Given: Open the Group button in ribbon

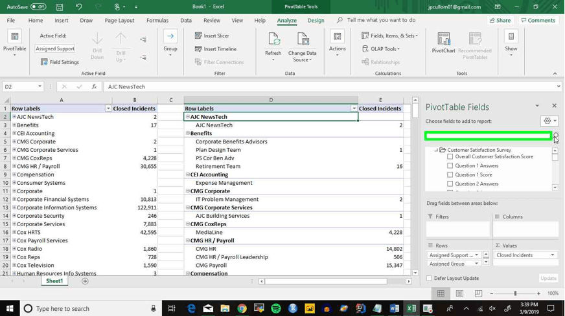Looking at the screenshot, I should [170, 43].
